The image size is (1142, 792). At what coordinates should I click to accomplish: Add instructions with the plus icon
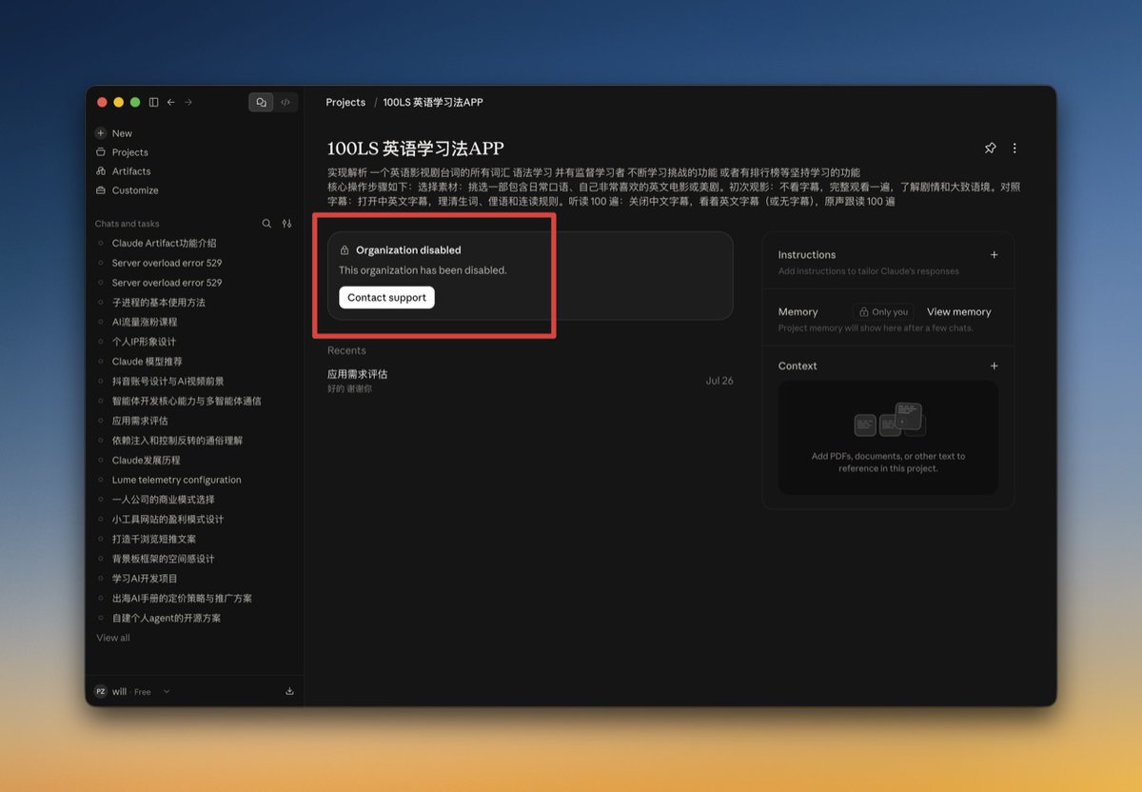coord(994,255)
